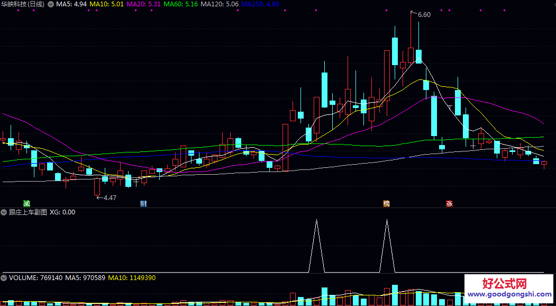Screen dimensions: 556x306
Task: Open the www.goodgongshi.com link
Action: point(509,294)
